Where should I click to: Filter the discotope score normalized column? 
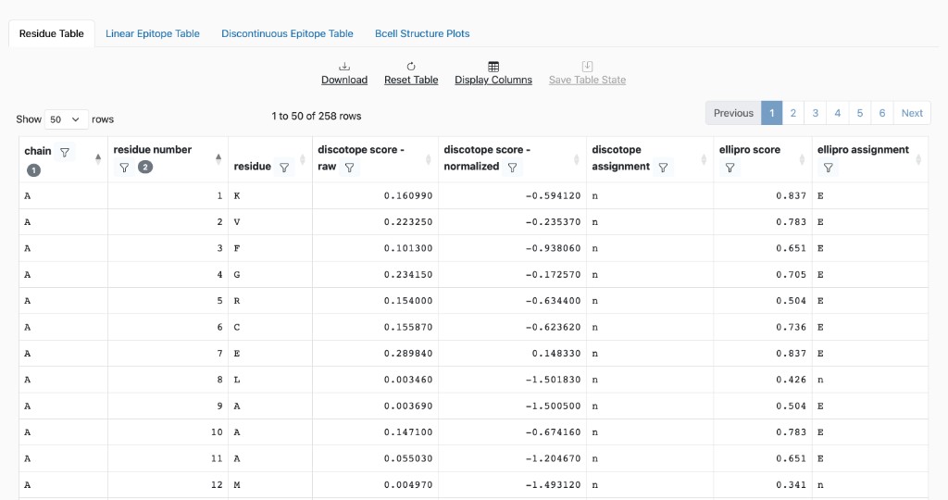pyautogui.click(x=512, y=168)
